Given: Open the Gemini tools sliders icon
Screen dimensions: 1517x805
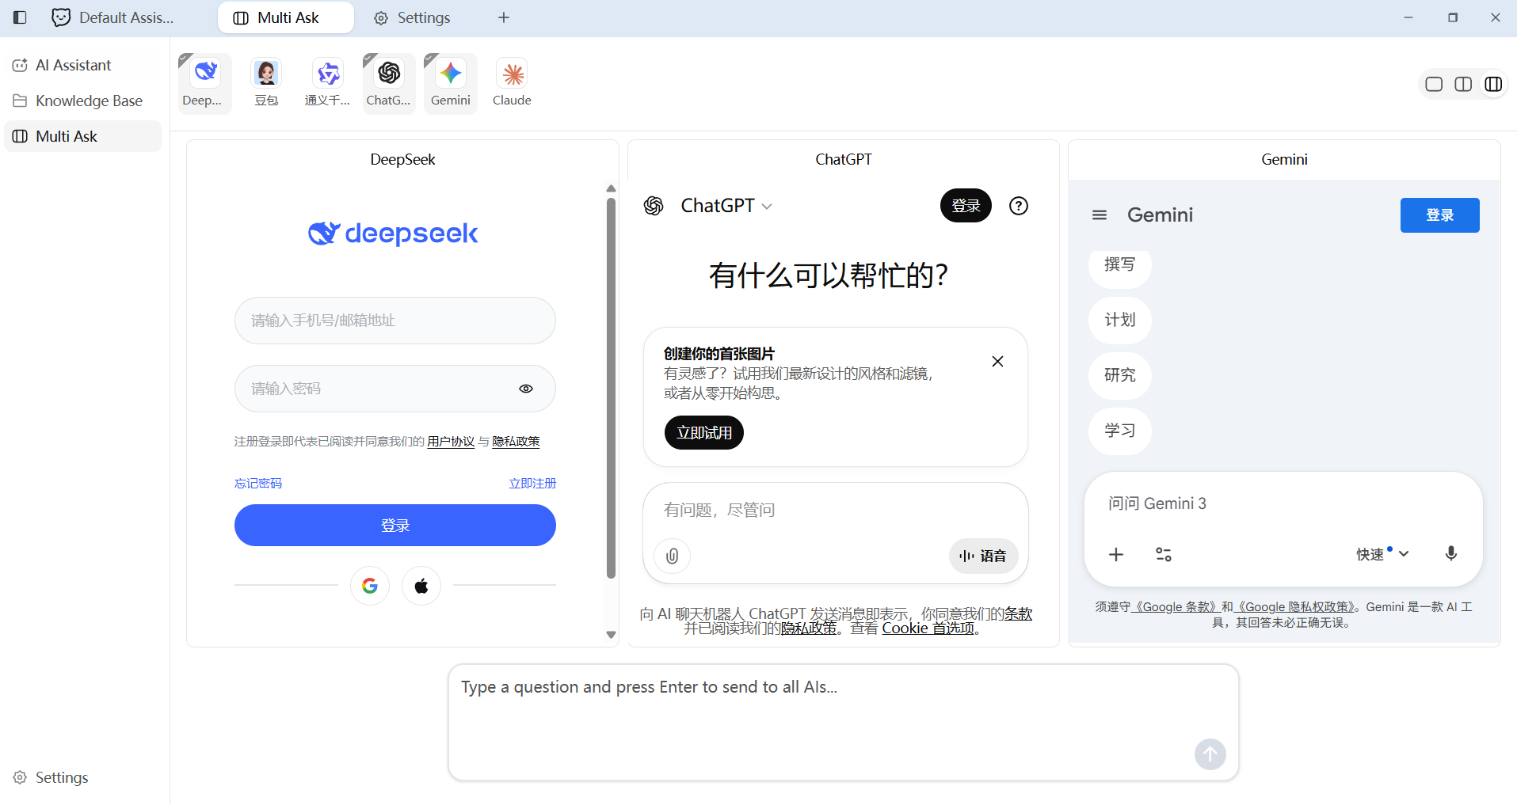Looking at the screenshot, I should (1163, 554).
